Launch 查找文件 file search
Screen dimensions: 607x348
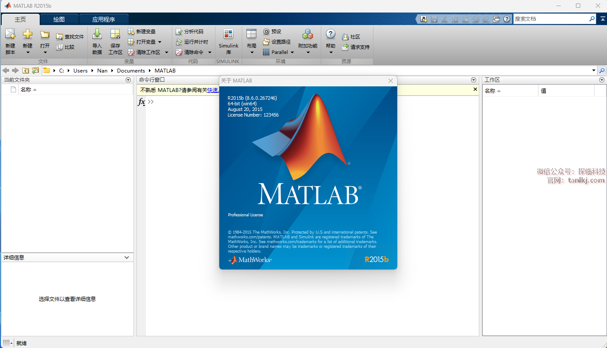click(70, 37)
